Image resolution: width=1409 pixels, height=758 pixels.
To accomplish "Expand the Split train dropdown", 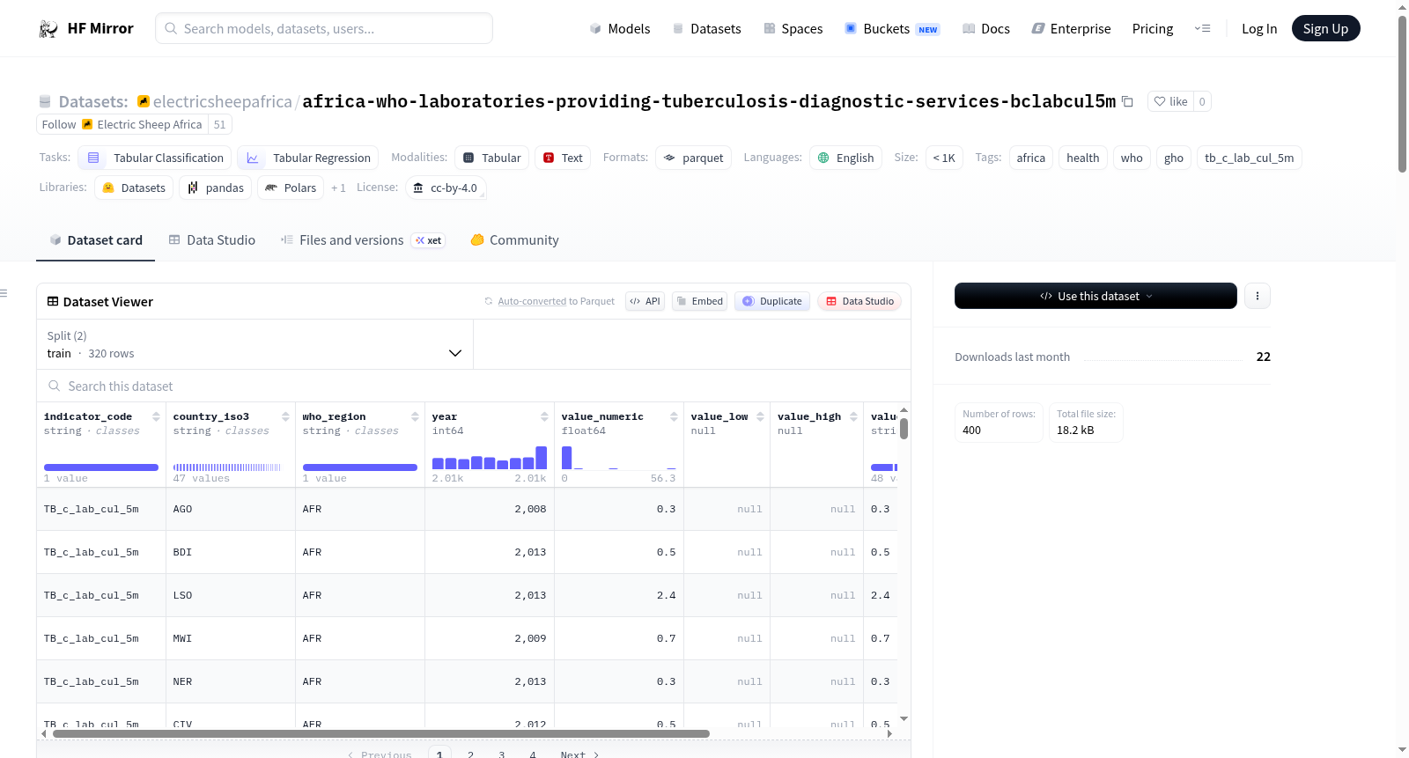I will (255, 344).
